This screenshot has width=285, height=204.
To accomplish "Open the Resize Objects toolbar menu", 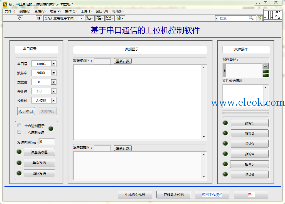I will coord(110,18).
